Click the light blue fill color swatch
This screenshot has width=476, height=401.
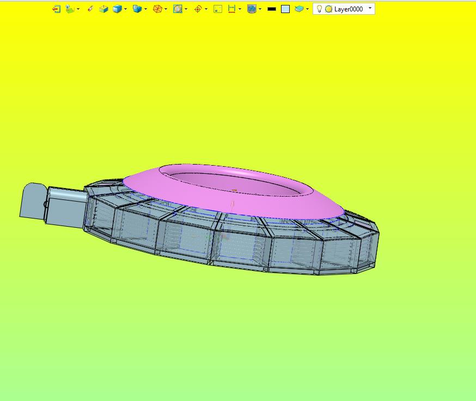(285, 9)
